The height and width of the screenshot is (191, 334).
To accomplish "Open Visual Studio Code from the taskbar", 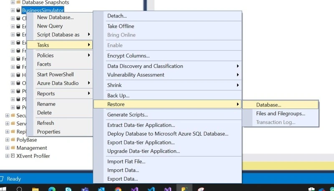I will coord(151,189).
